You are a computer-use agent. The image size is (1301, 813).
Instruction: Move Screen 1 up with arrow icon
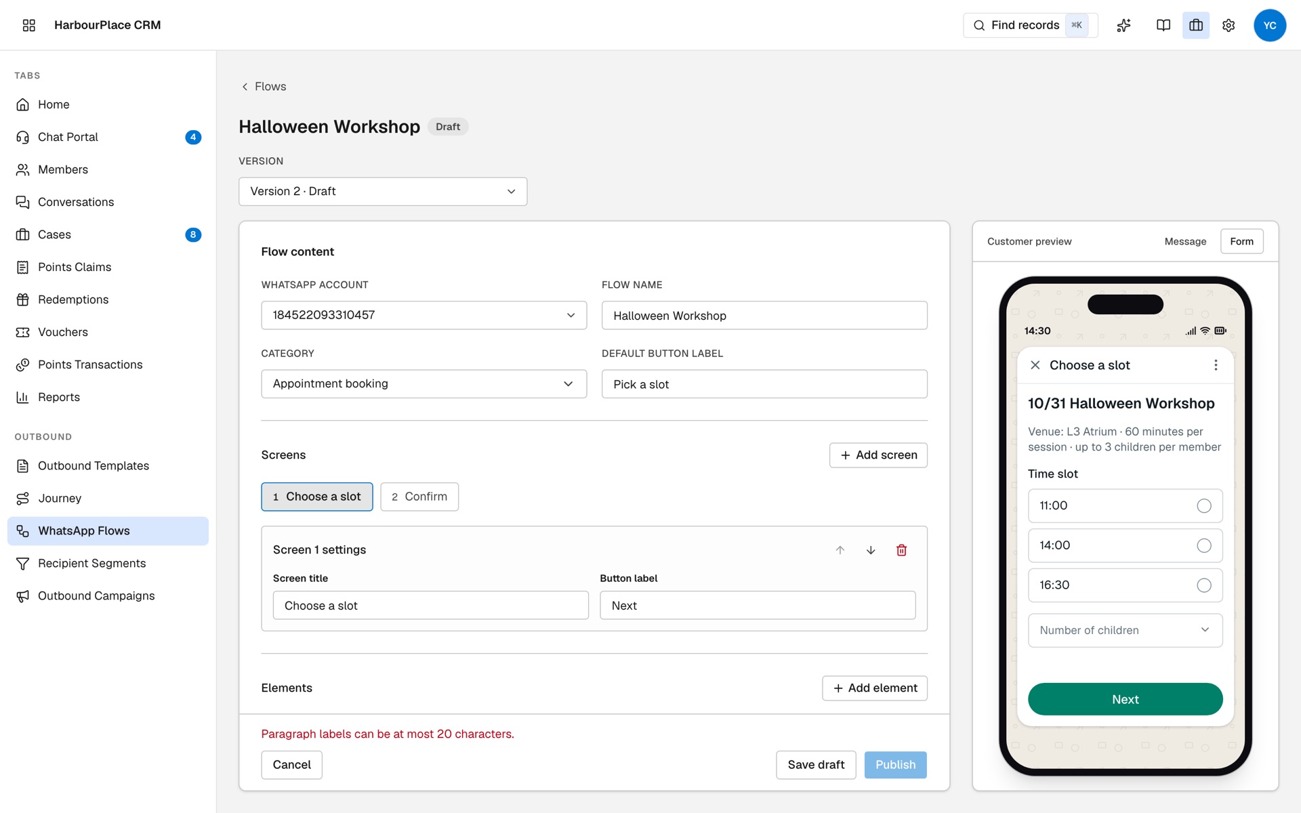[840, 550]
